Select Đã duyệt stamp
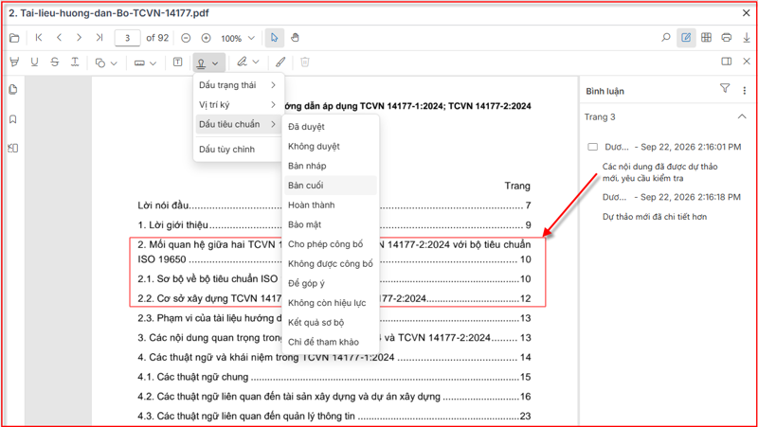This screenshot has height=427, width=758. [x=330, y=127]
